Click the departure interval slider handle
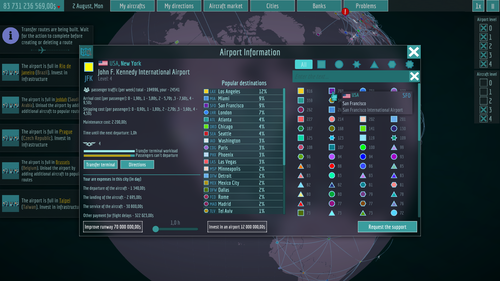Image resolution: width=500 pixels, height=281 pixels. [156, 229]
